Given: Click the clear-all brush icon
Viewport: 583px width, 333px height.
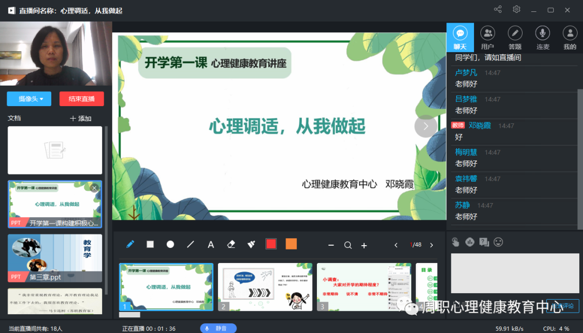Looking at the screenshot, I should point(251,245).
